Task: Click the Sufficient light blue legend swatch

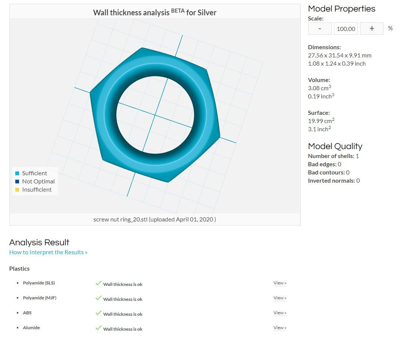Action: coord(17,173)
